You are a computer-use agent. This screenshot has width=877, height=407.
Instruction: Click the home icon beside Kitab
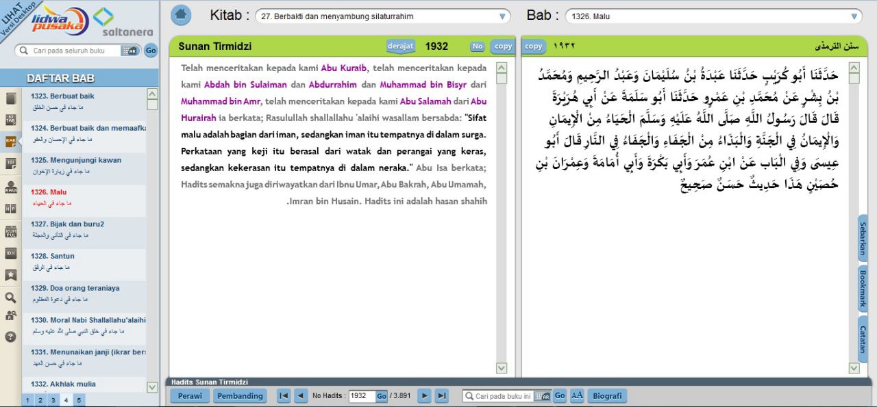pos(181,14)
